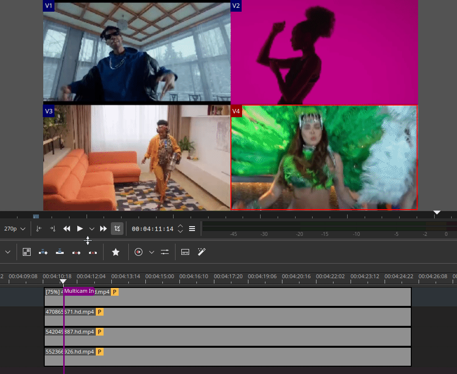This screenshot has width=457, height=374.
Task: Click the timecode field 00:04:11:14
Action: click(x=153, y=229)
